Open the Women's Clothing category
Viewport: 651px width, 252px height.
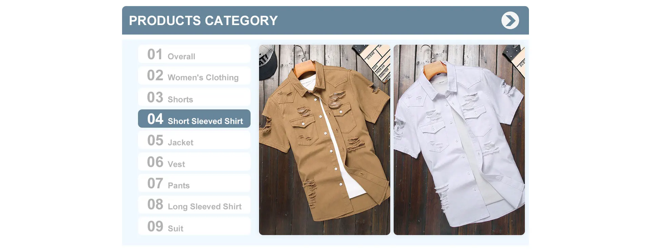click(x=194, y=76)
